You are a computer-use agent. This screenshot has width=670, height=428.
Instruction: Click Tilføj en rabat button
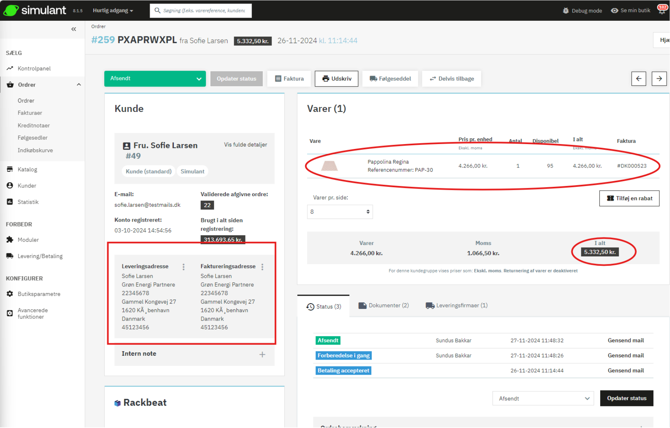pos(629,198)
